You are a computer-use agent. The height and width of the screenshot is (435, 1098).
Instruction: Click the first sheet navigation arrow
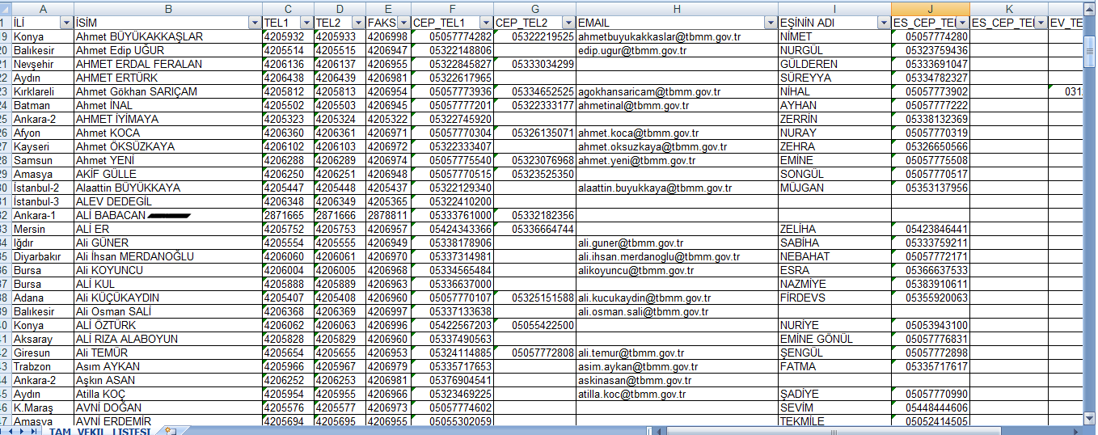pyautogui.click(x=6, y=431)
